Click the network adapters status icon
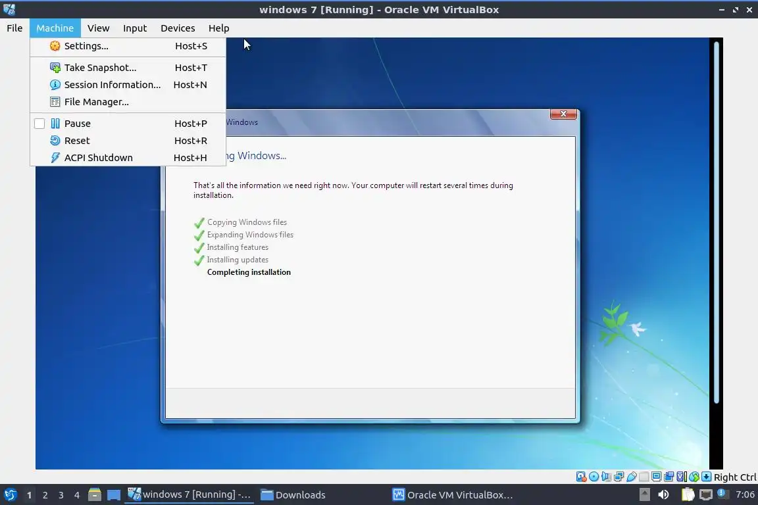The height and width of the screenshot is (505, 758). tap(619, 477)
